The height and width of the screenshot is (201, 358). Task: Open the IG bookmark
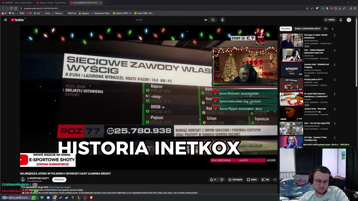[4, 13]
